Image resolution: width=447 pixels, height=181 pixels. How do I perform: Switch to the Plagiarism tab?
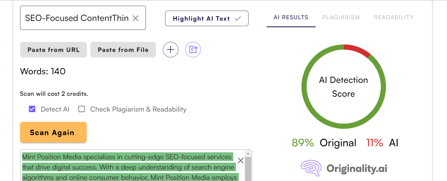click(341, 17)
